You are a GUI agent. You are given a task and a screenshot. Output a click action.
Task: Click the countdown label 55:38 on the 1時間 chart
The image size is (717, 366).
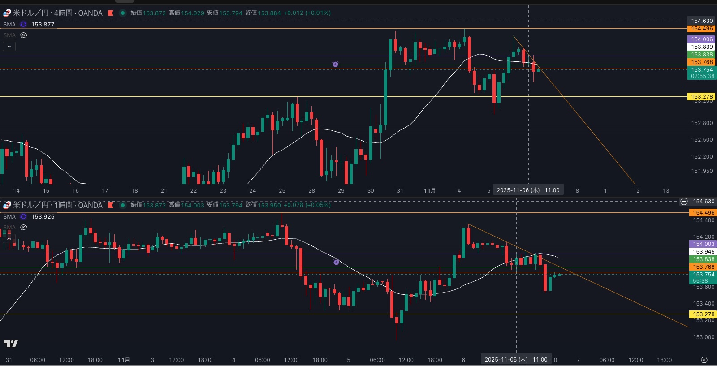click(x=700, y=281)
